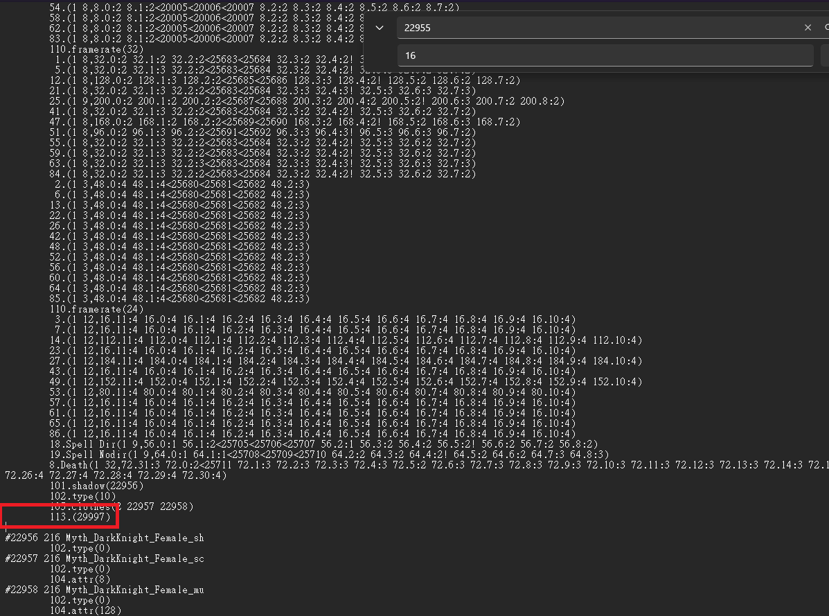Click the 8.Death line
This screenshot has width=829, height=616.
(x=439, y=465)
